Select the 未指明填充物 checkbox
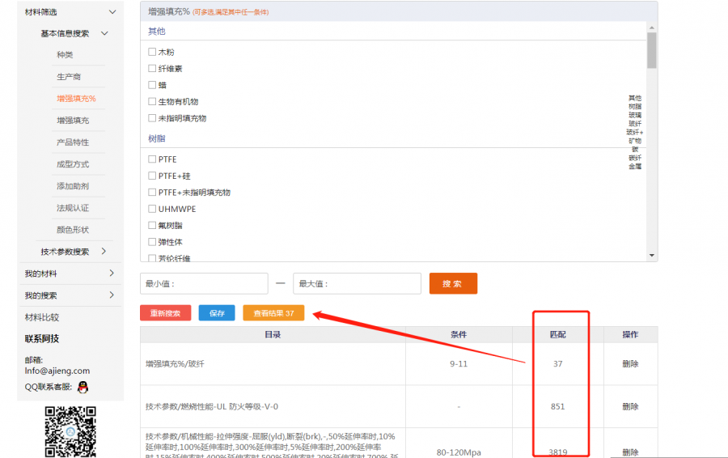 coord(152,118)
